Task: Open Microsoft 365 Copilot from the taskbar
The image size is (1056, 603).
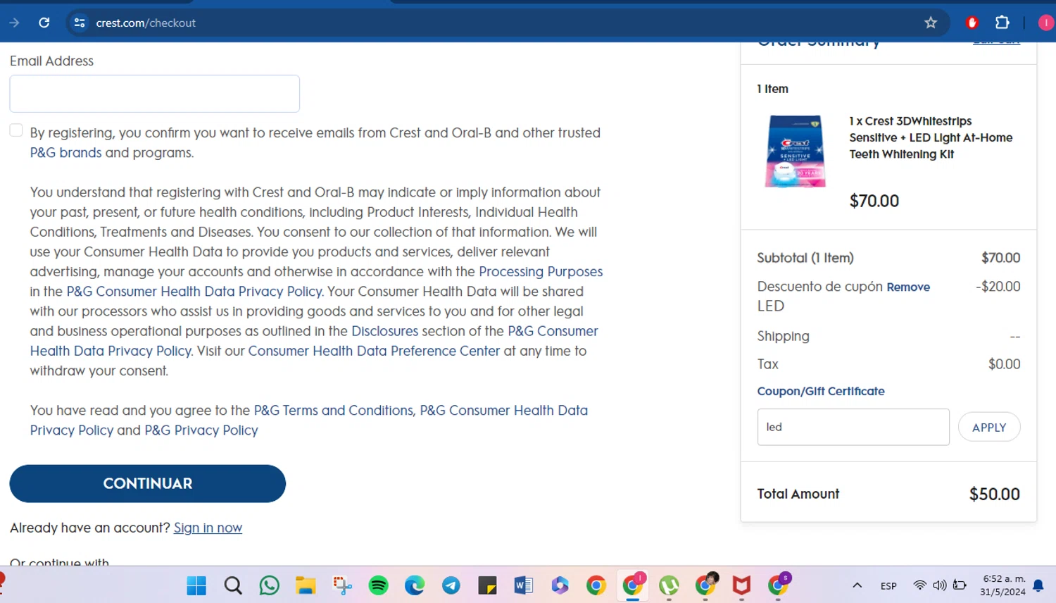Action: click(560, 585)
